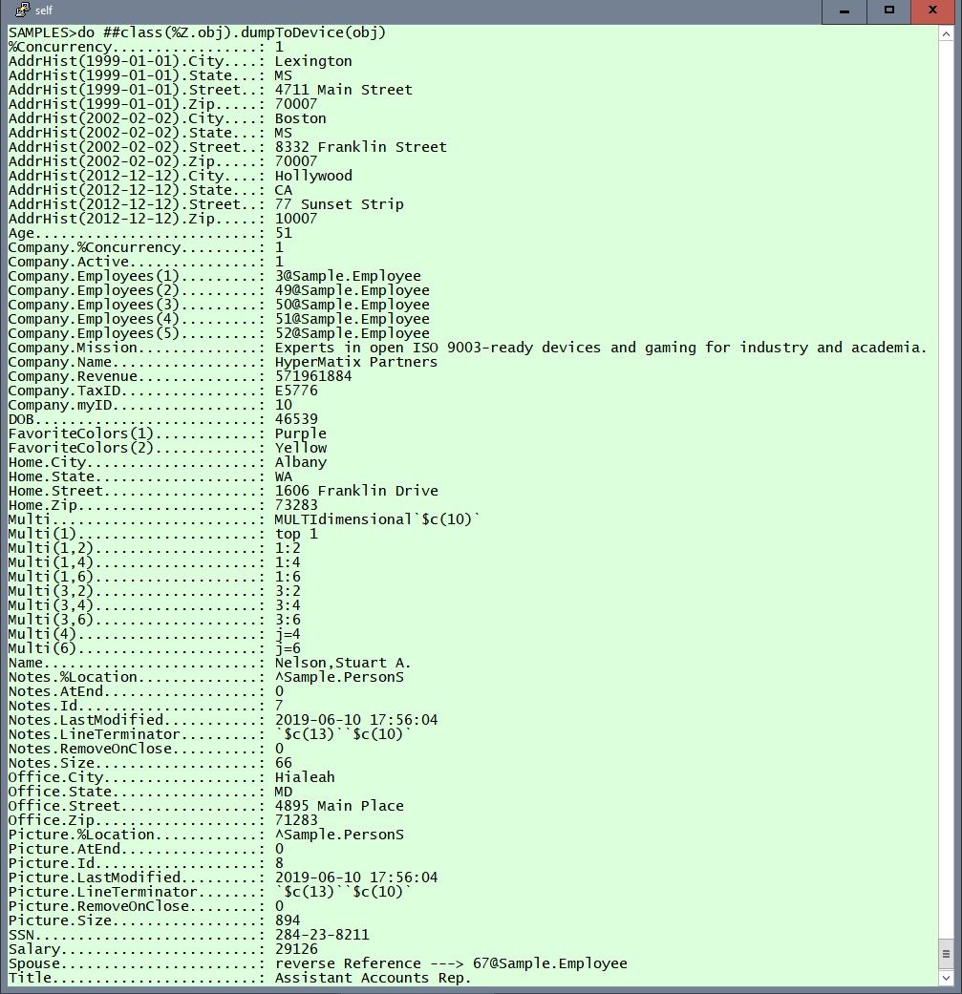Click the scrollbar down arrow

tap(946, 977)
